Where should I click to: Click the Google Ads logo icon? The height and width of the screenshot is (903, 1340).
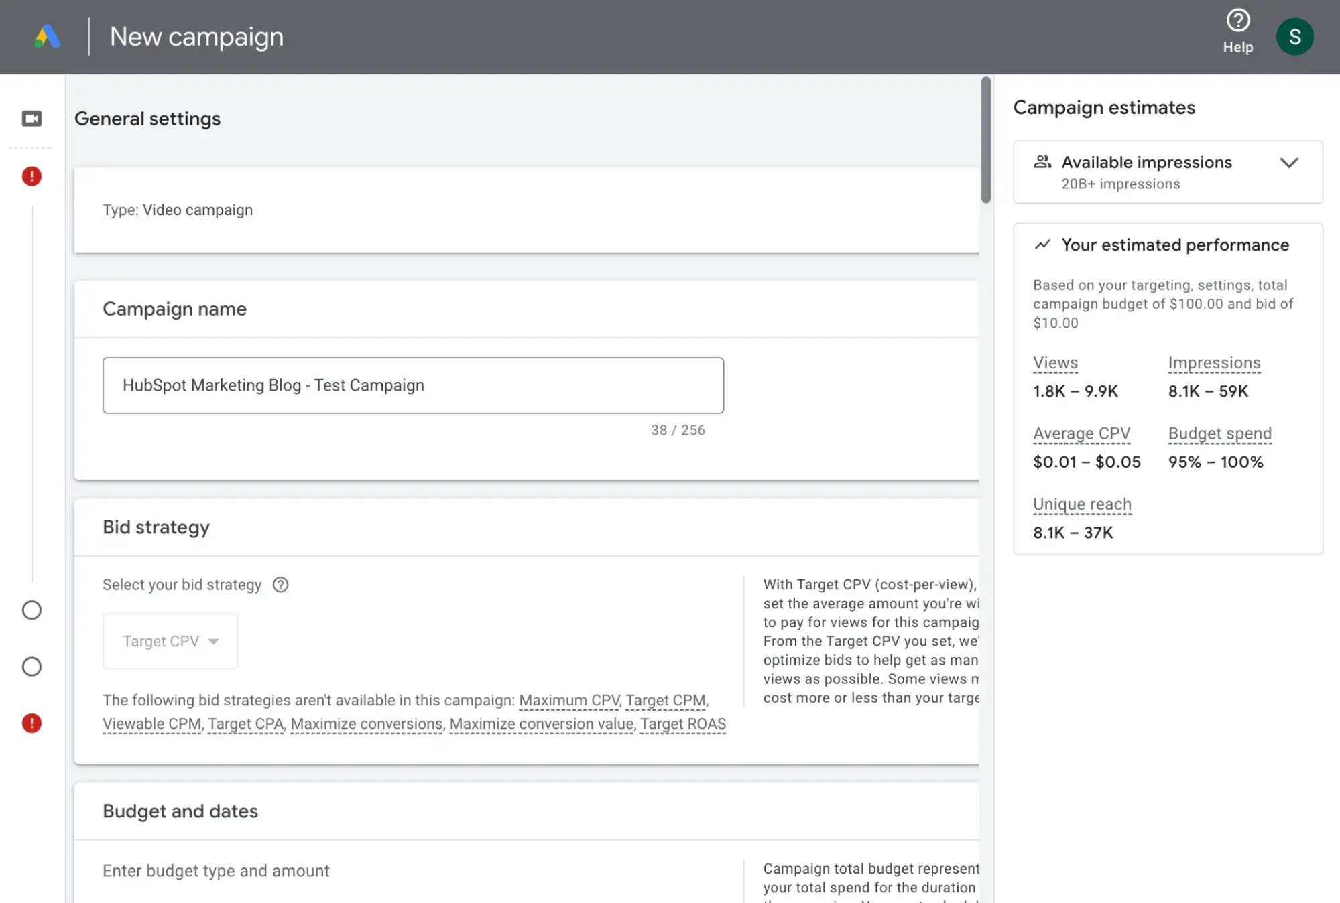point(46,36)
